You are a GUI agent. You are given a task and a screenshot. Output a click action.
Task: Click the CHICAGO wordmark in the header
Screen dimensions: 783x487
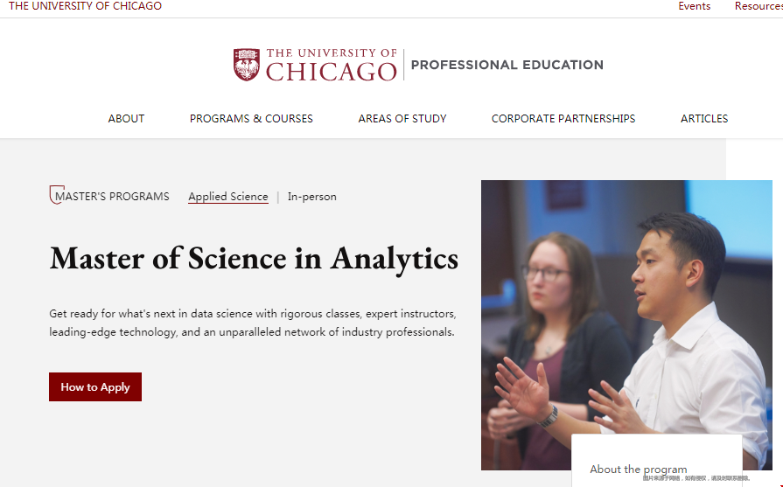click(x=332, y=70)
